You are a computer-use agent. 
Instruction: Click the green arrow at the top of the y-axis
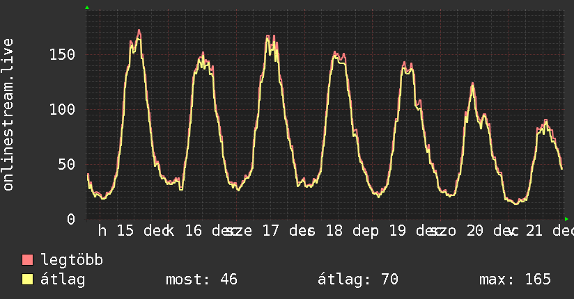click(x=87, y=8)
